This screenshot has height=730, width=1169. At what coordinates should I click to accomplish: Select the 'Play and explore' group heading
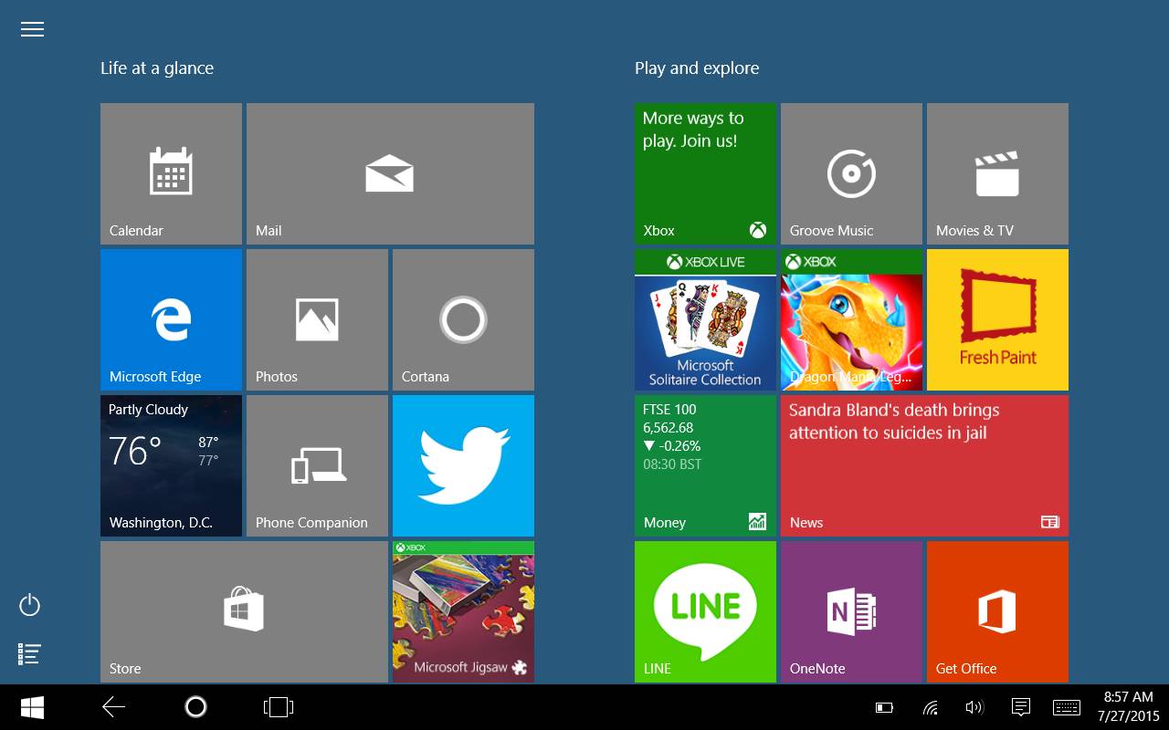(x=697, y=68)
